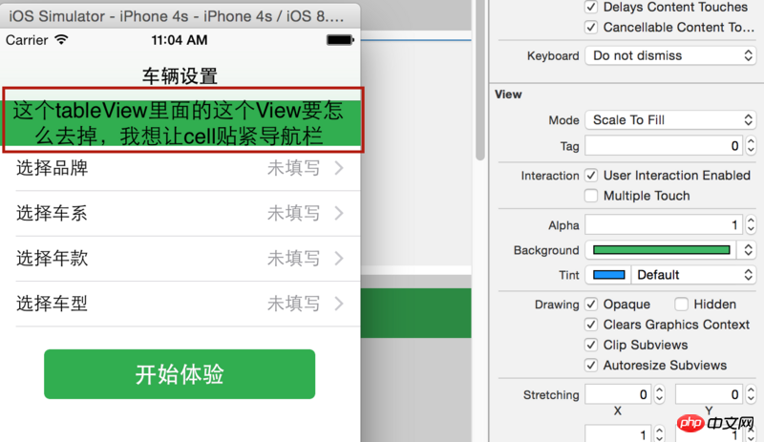Tap the chevron arrow on 选择年款 row
Screen dimensions: 764x442
(x=339, y=259)
